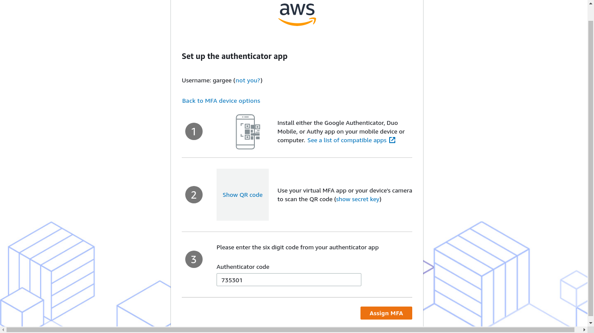The image size is (594, 333).
Task: Click the "not you?" link
Action: pyautogui.click(x=248, y=80)
